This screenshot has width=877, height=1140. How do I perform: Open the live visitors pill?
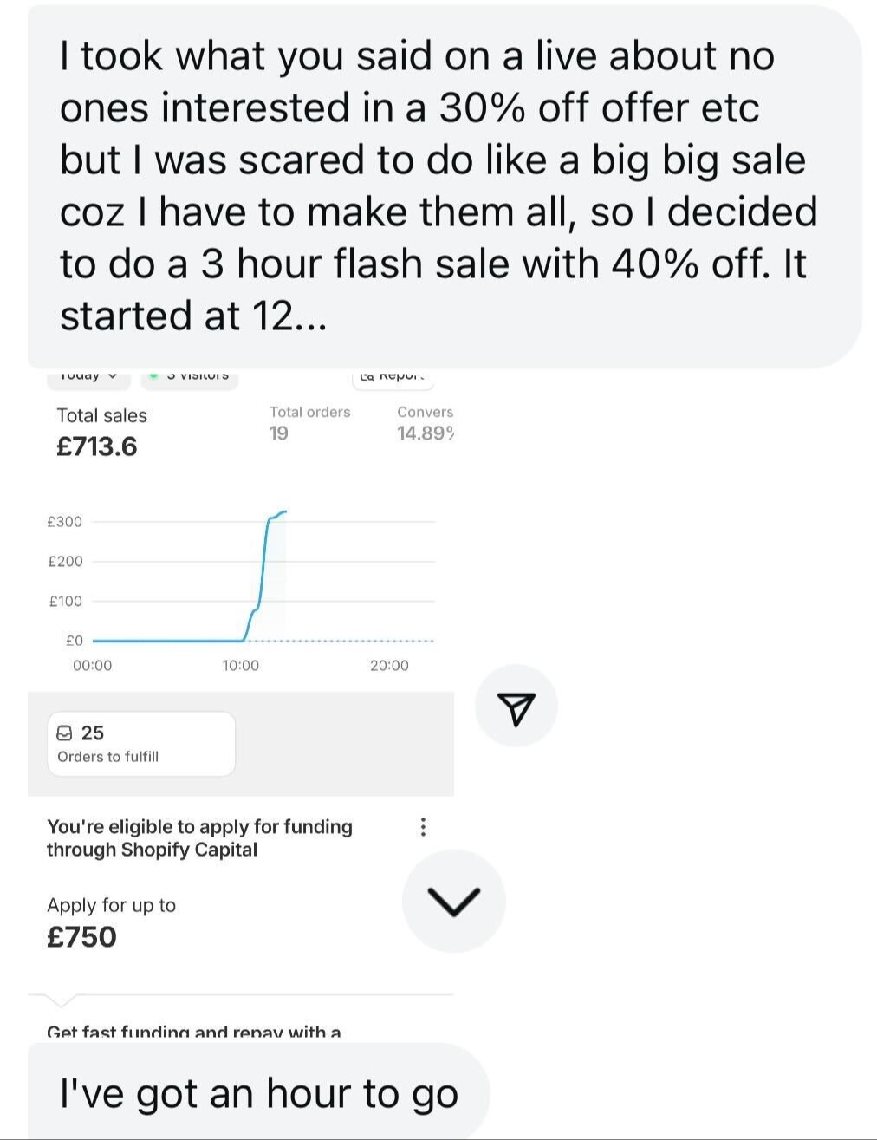tap(191, 376)
